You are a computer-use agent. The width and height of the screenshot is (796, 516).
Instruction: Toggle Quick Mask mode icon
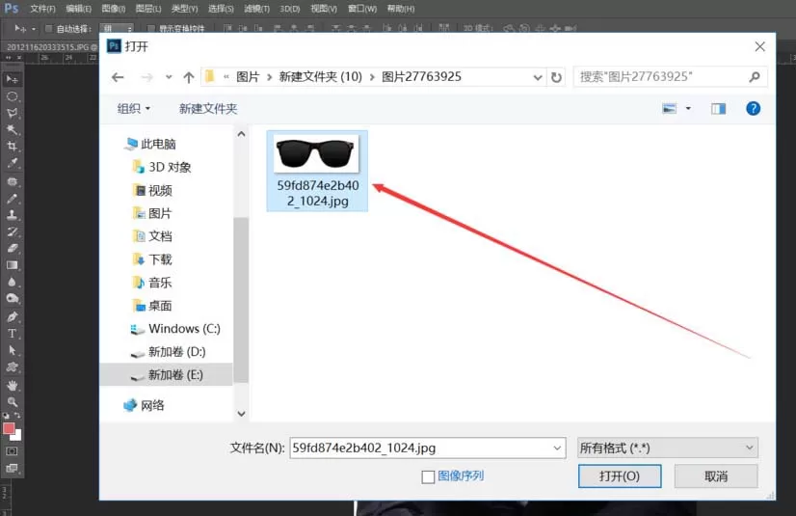pyautogui.click(x=12, y=451)
